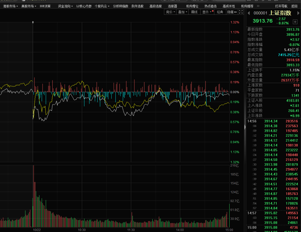This screenshot has width=301, height=232.
Task: Click the 打开导航 button
Action: (281, 6)
